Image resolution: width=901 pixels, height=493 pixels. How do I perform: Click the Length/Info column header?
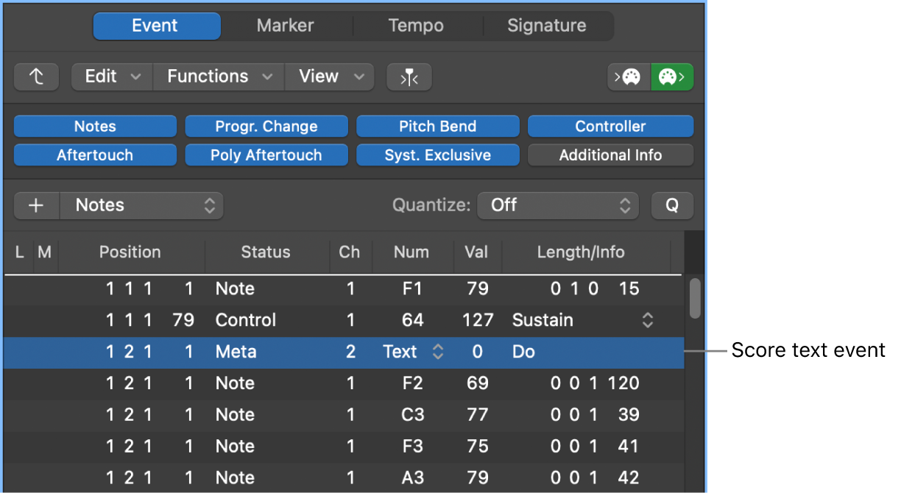[582, 252]
